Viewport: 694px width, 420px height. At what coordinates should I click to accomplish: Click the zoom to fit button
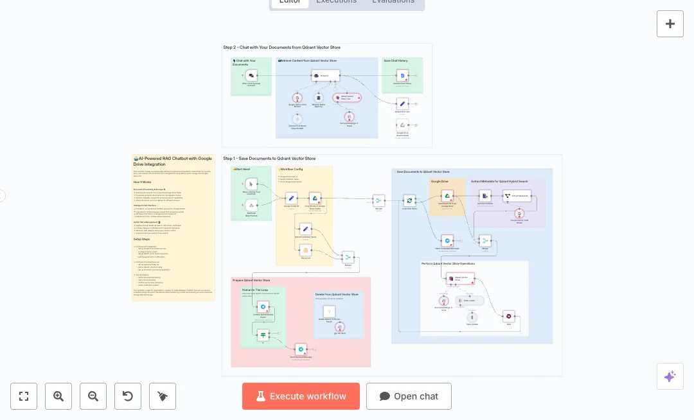pos(24,396)
